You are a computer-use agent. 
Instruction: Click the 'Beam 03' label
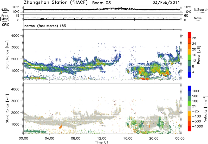tap(101, 3)
